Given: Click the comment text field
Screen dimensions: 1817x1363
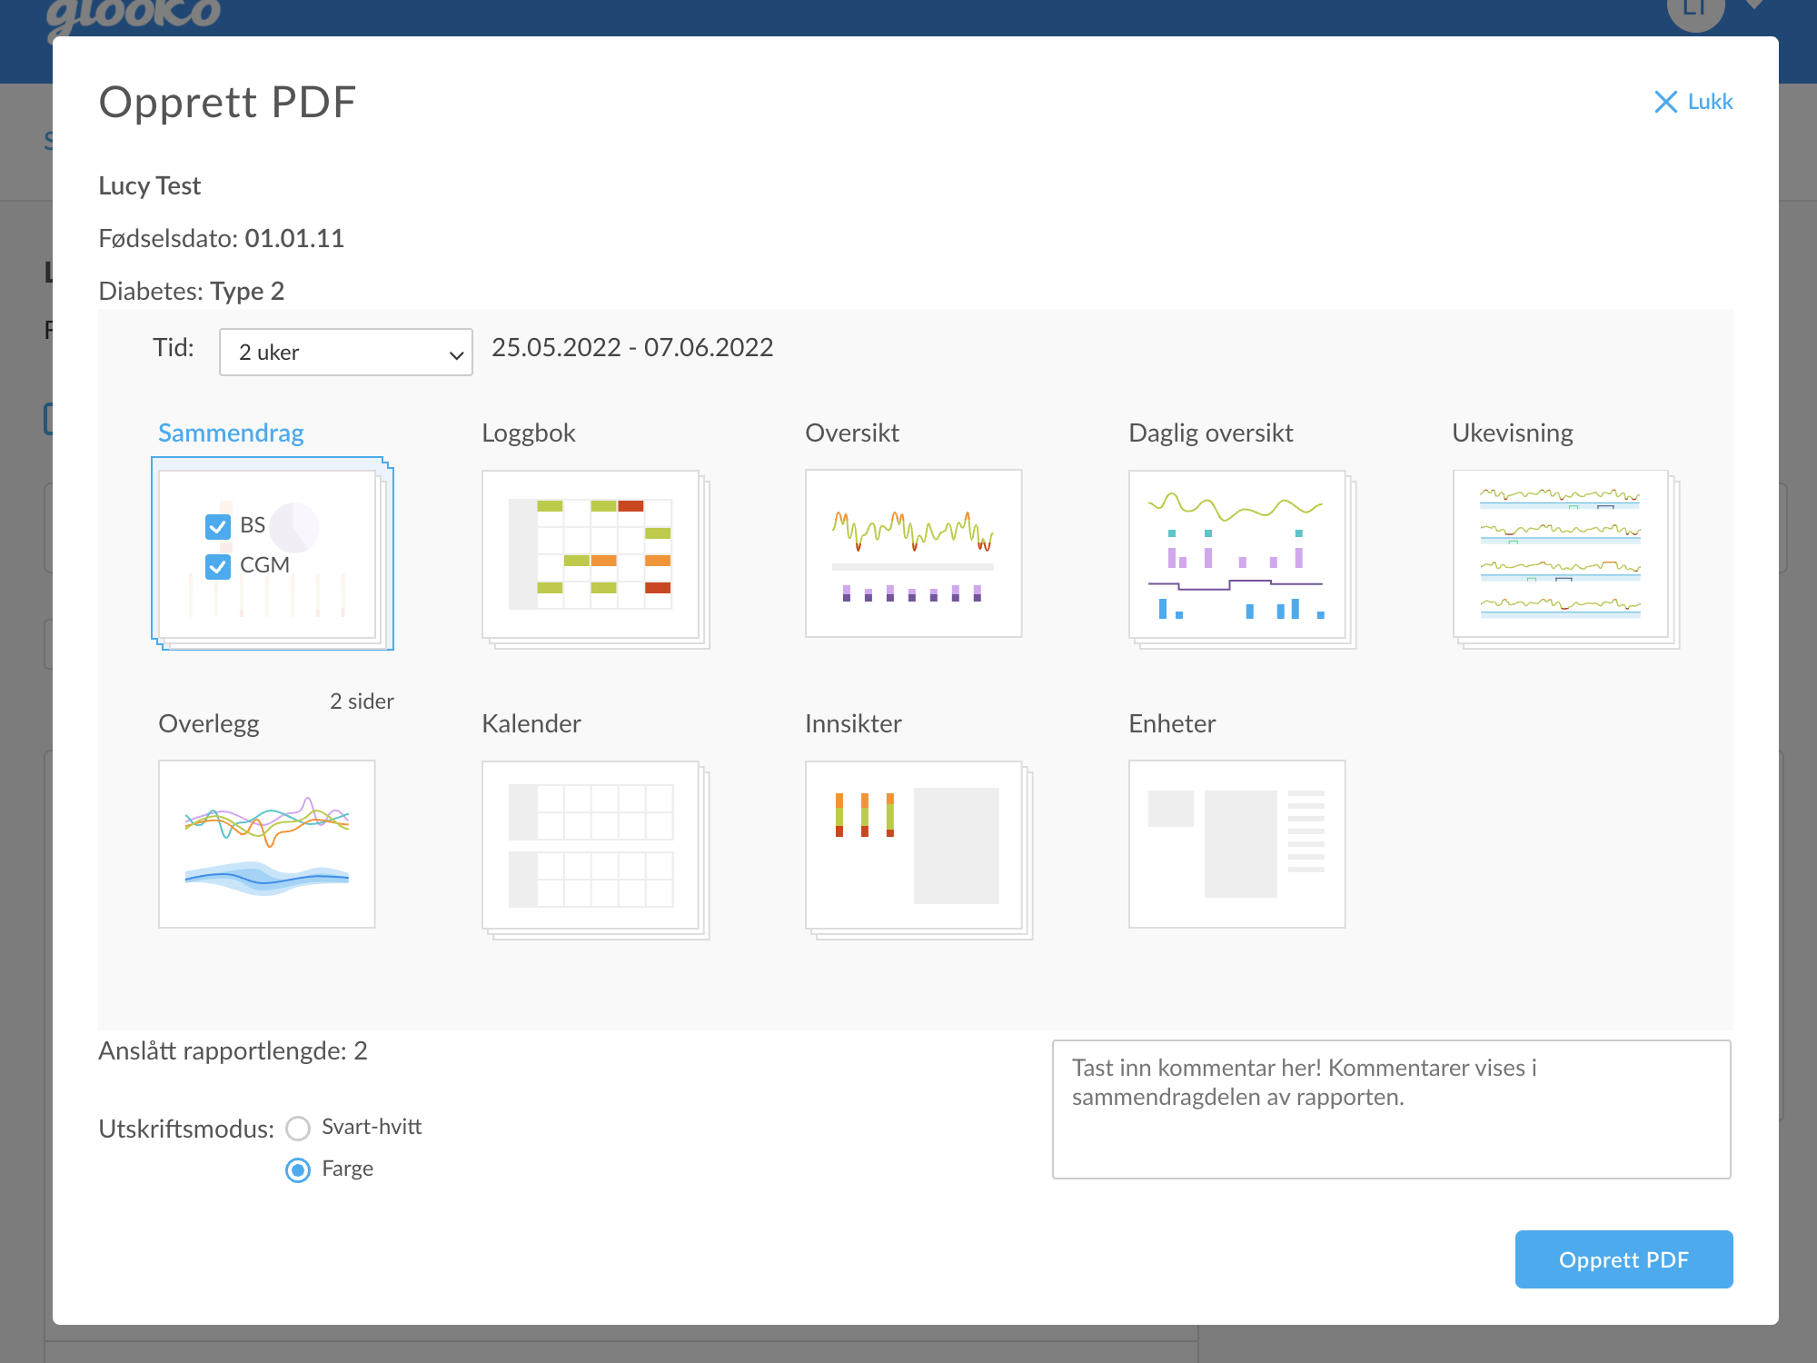Looking at the screenshot, I should [1392, 1109].
